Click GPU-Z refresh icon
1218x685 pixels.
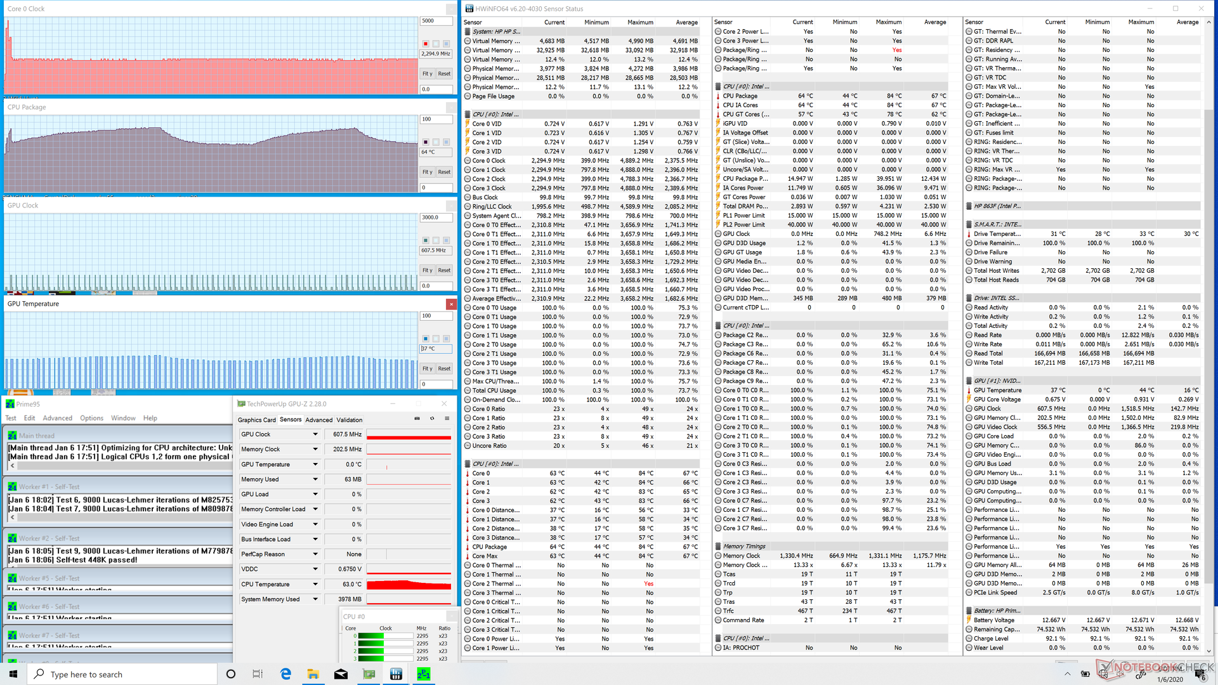click(x=432, y=419)
